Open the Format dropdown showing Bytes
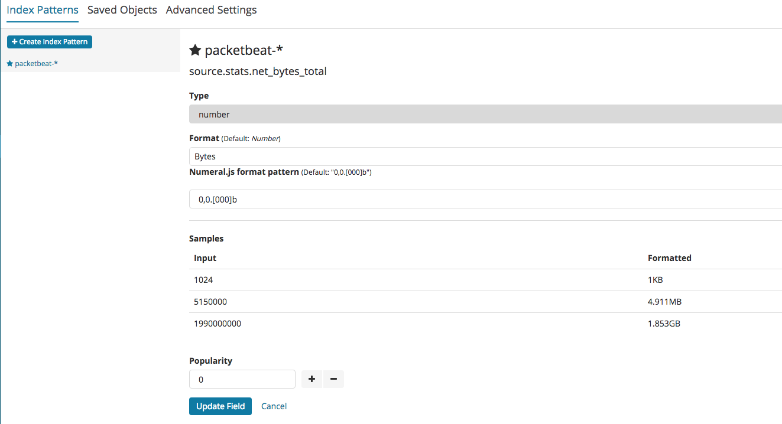Image resolution: width=782 pixels, height=424 pixels. (485, 156)
